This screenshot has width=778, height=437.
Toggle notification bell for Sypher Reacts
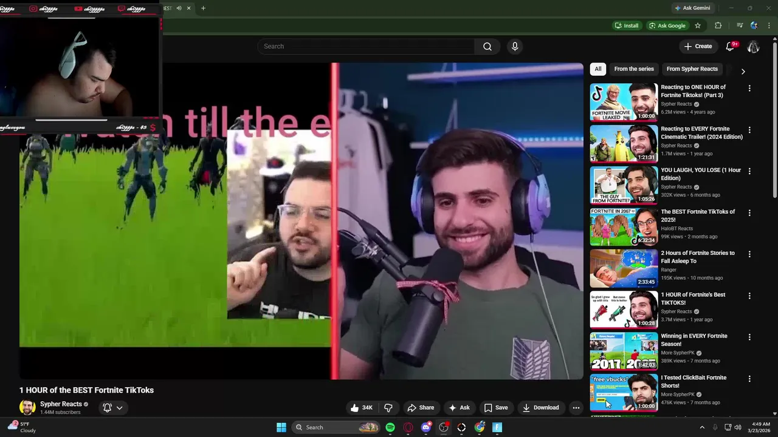[x=107, y=408]
